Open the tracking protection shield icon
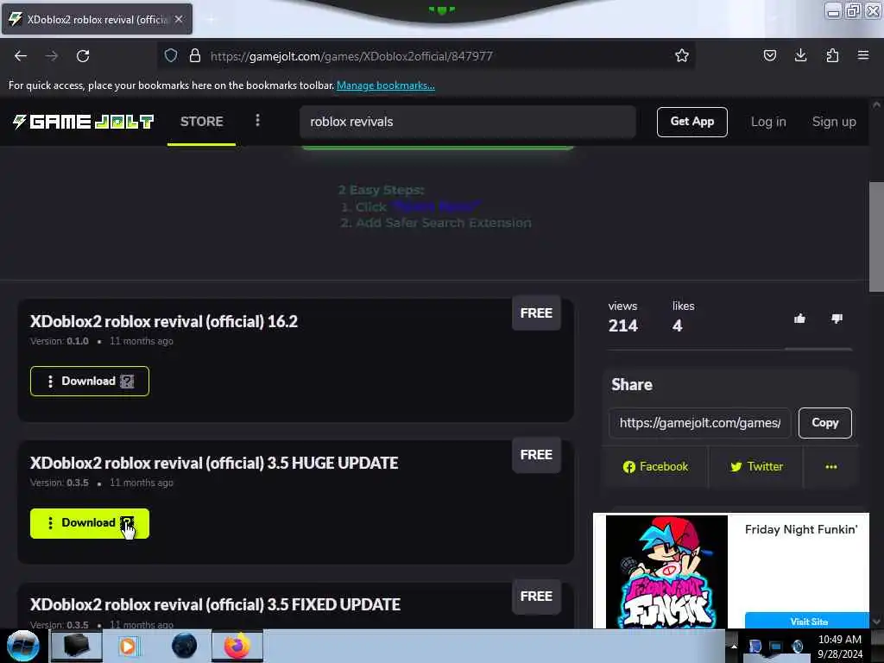Image resolution: width=884 pixels, height=663 pixels. (171, 55)
